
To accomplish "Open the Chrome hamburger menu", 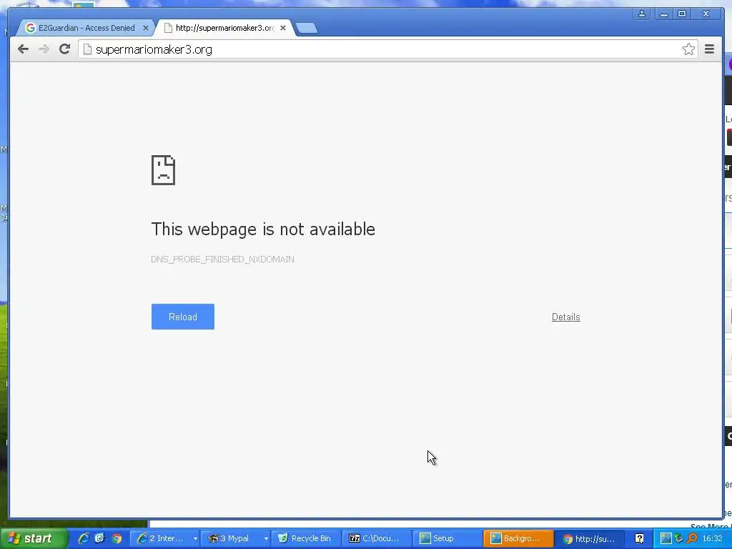I will [710, 49].
